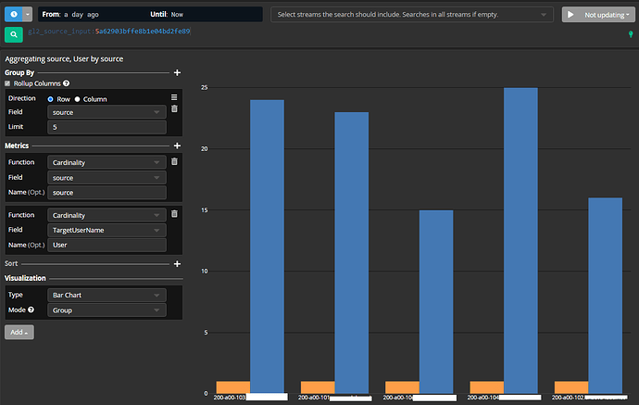Delete the source group-by with trash icon
639x405 pixels.
tap(174, 109)
